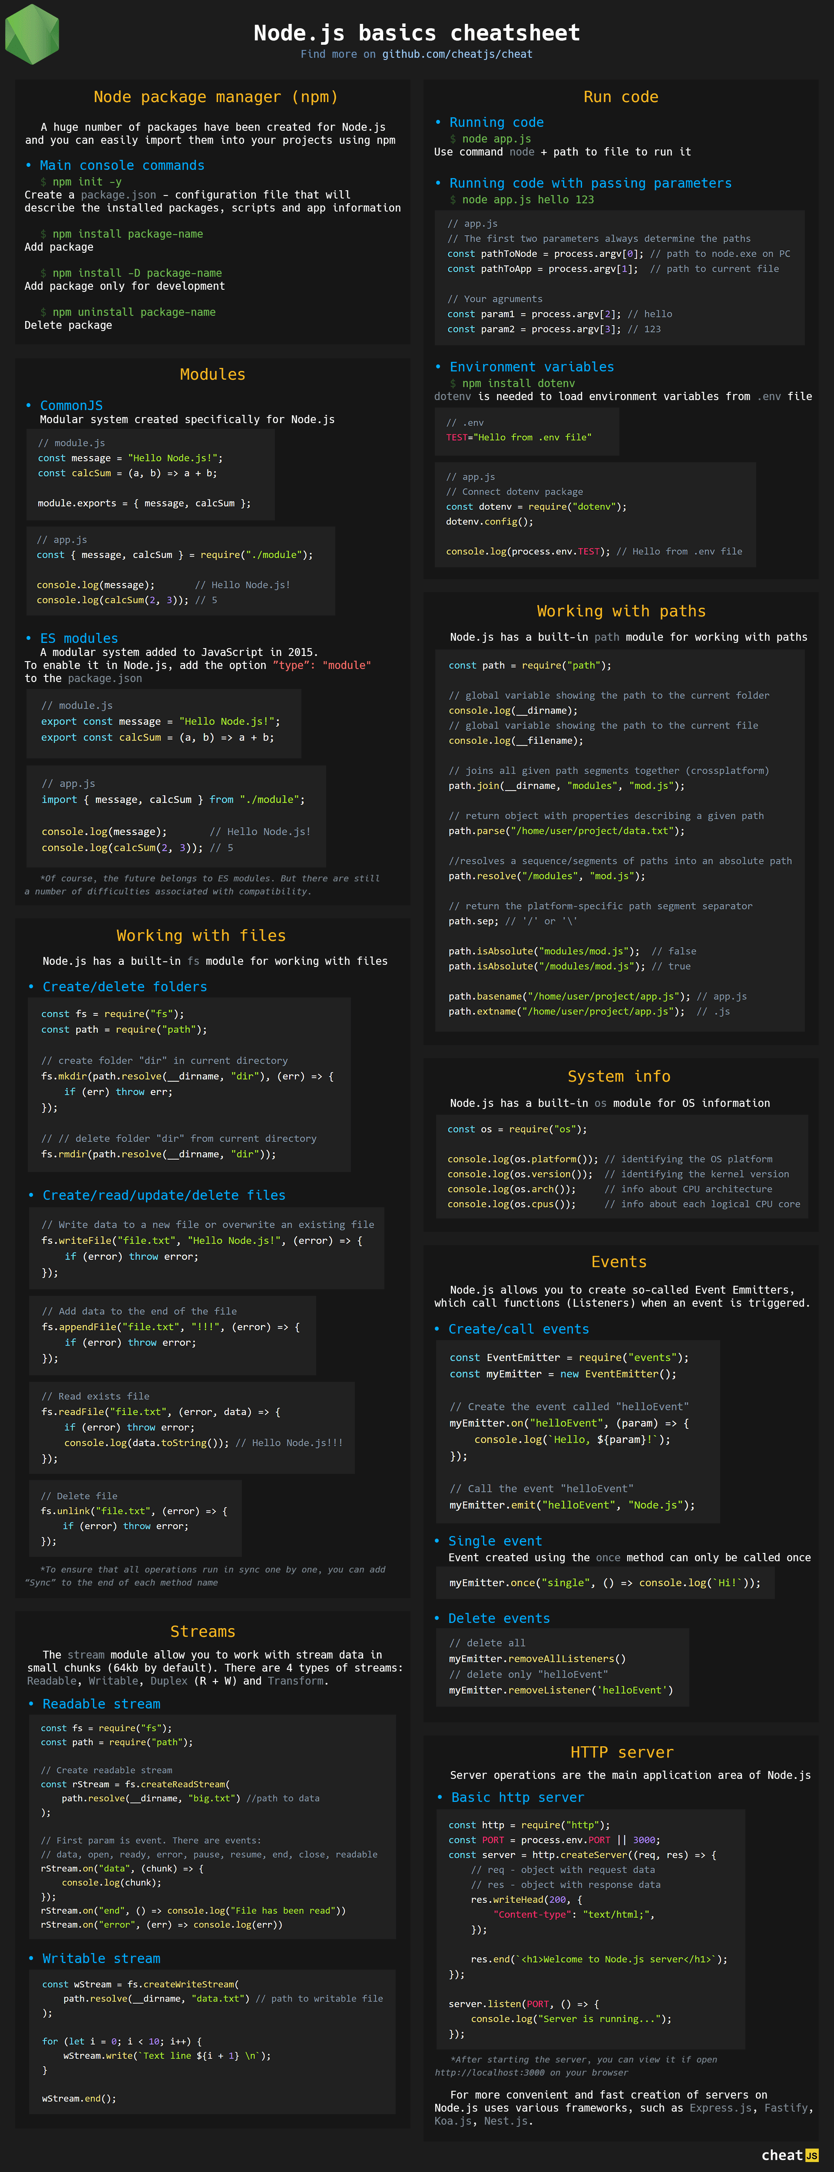Click the http://localhost:3000 URL text
Image resolution: width=834 pixels, height=2172 pixels.
point(490,2073)
